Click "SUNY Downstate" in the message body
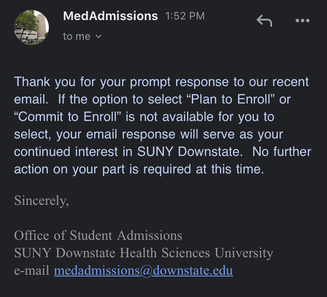 pos(190,152)
